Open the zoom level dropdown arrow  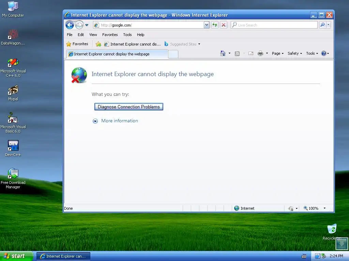pyautogui.click(x=324, y=208)
